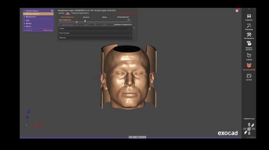Switch to the Генератор поверхности tab

click(80, 13)
